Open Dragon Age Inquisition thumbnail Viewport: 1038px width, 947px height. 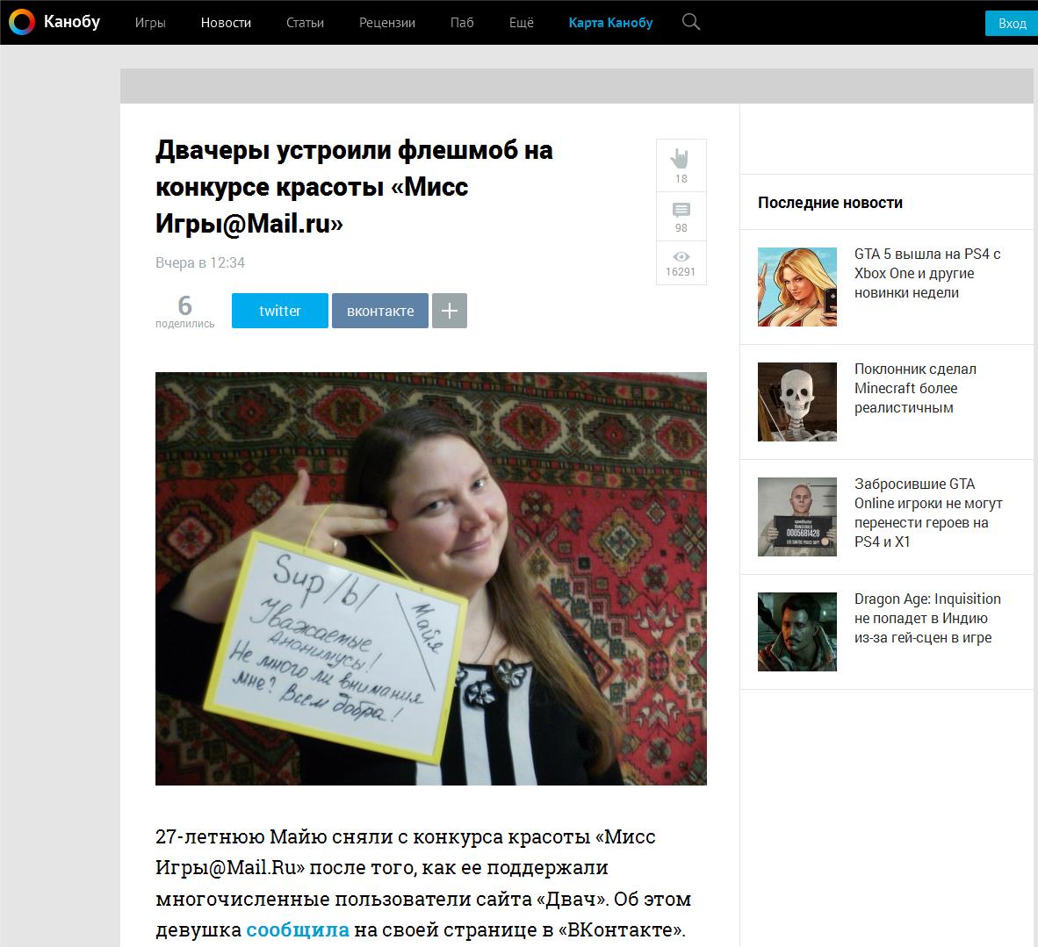click(x=797, y=632)
